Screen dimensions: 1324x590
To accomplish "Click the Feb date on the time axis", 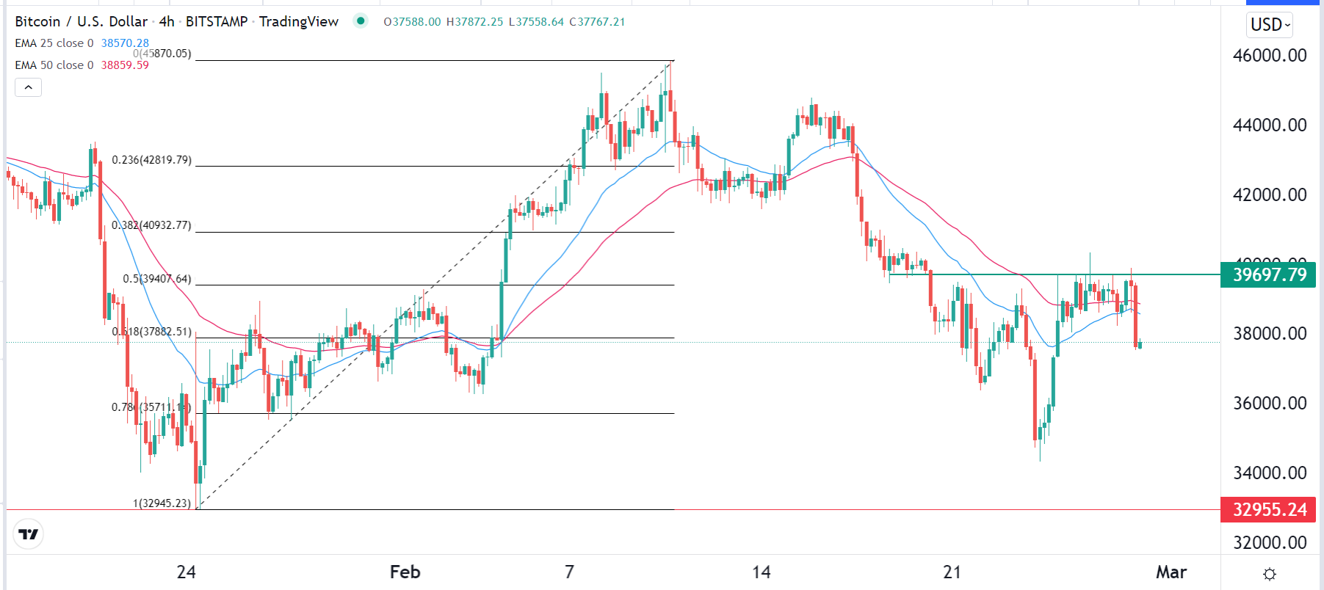I will pos(405,572).
